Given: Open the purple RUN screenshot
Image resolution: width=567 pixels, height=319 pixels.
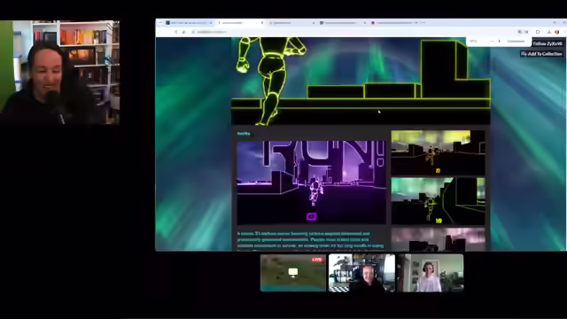Looking at the screenshot, I should pyautogui.click(x=311, y=183).
